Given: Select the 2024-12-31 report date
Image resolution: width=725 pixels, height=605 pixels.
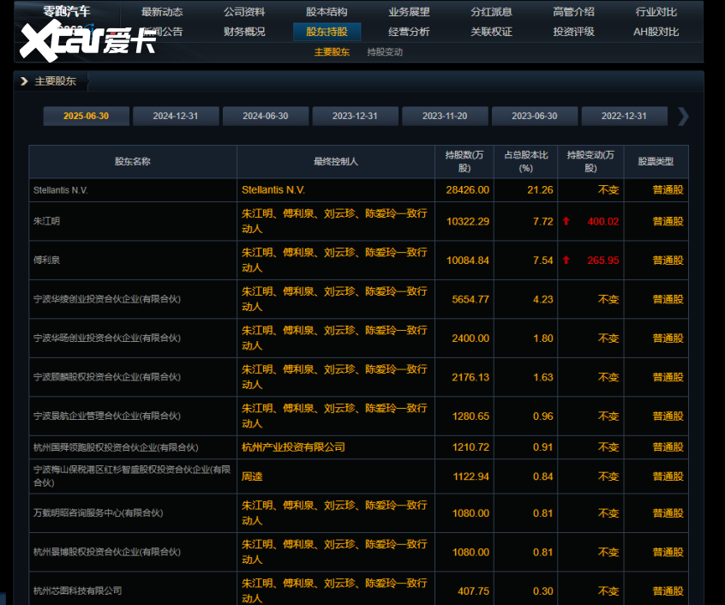Looking at the screenshot, I should 176,117.
